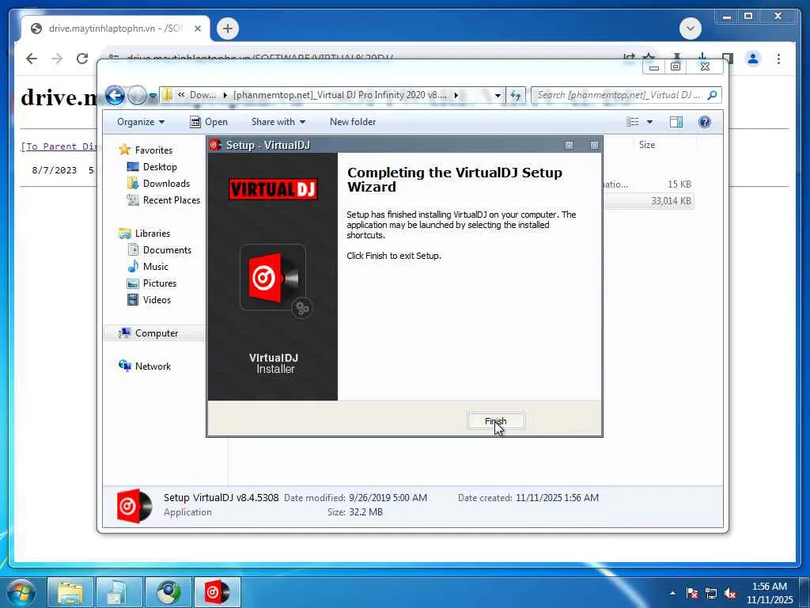The image size is (810, 608).
Task: Sort by Size column header
Action: pos(647,145)
